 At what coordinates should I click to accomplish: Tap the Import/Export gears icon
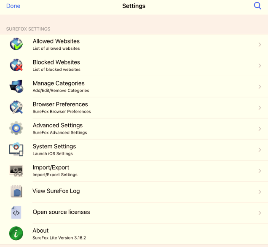(x=16, y=171)
